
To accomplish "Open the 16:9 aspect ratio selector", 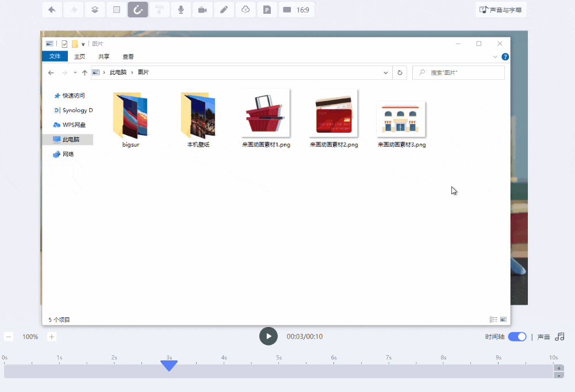I will (297, 10).
